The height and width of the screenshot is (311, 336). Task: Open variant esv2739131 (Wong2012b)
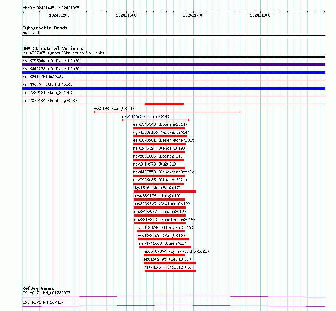click(48, 93)
